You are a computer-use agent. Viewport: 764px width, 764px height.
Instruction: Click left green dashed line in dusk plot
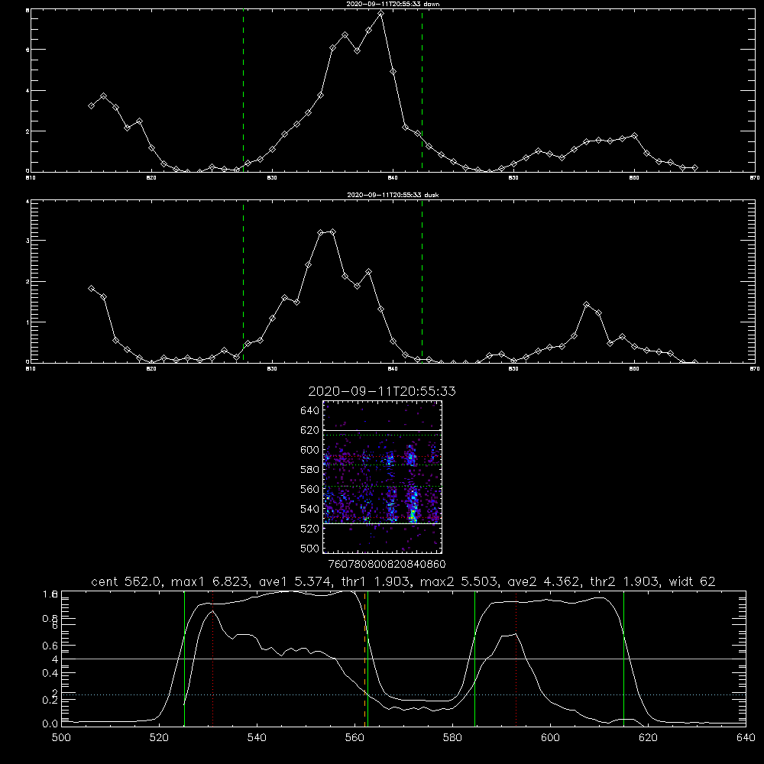(243, 282)
